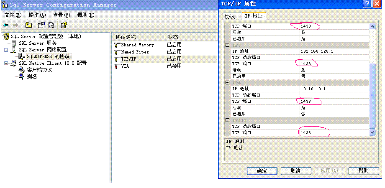
Task: Close the TCP/IP 属性 dialog
Action: [x=376, y=4]
